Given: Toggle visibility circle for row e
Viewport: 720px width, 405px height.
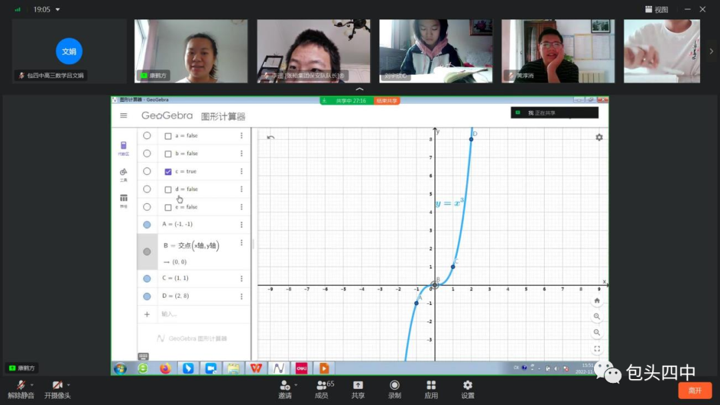Looking at the screenshot, I should [147, 207].
